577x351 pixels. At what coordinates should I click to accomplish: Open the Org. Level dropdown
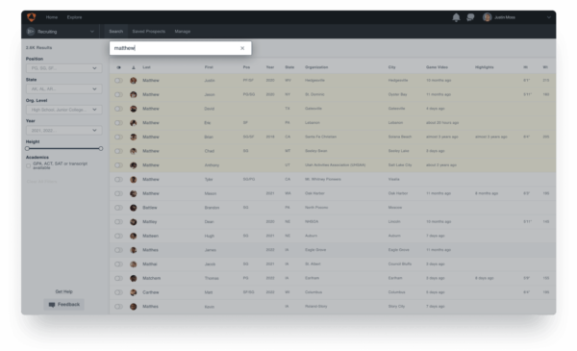point(64,110)
